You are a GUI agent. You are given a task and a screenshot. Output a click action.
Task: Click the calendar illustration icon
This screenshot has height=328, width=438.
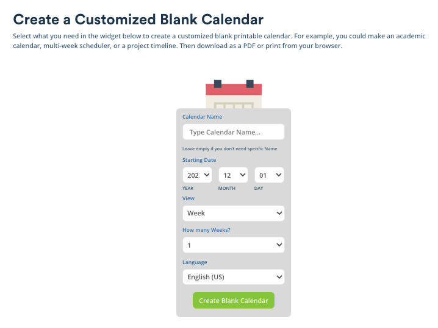234,94
